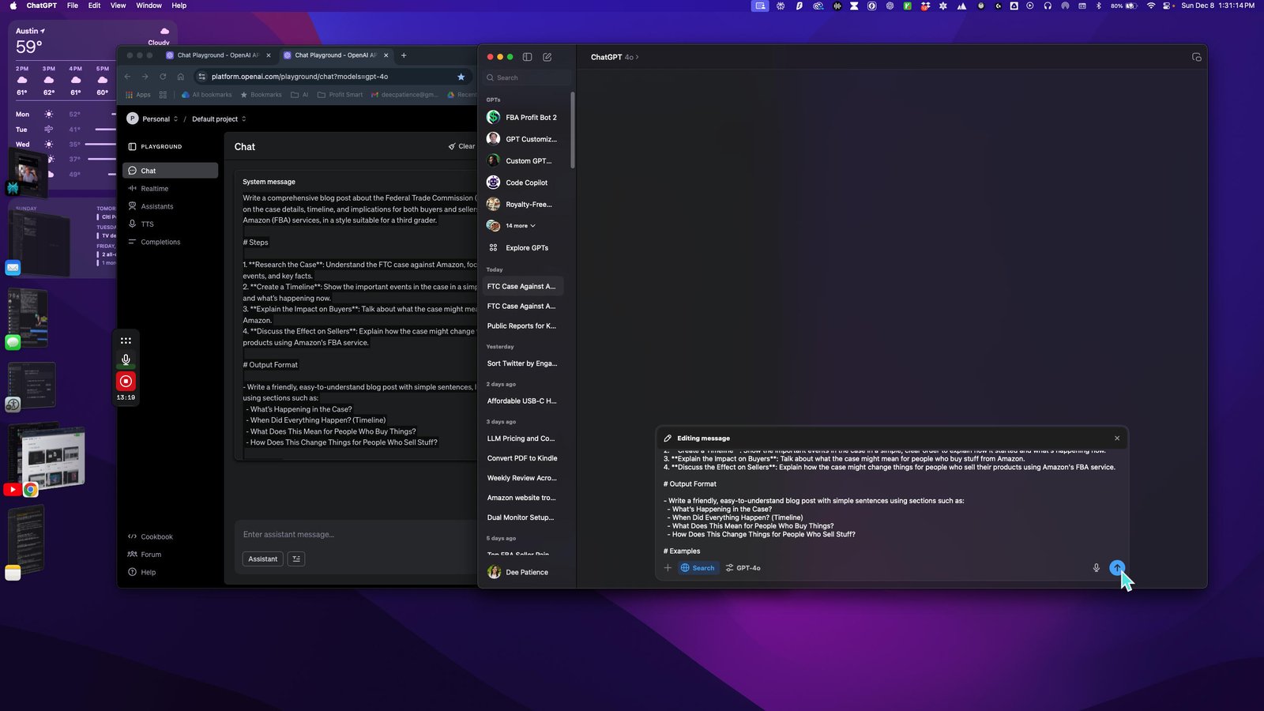
Task: Open a new browser tab with plus
Action: pyautogui.click(x=404, y=55)
